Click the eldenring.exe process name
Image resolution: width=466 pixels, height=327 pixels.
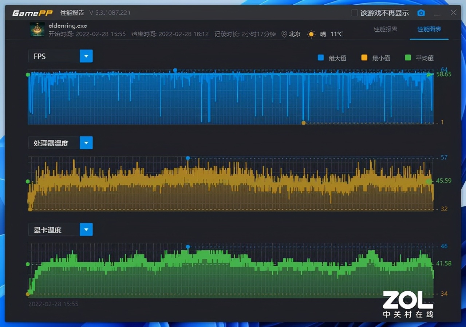[x=68, y=26]
